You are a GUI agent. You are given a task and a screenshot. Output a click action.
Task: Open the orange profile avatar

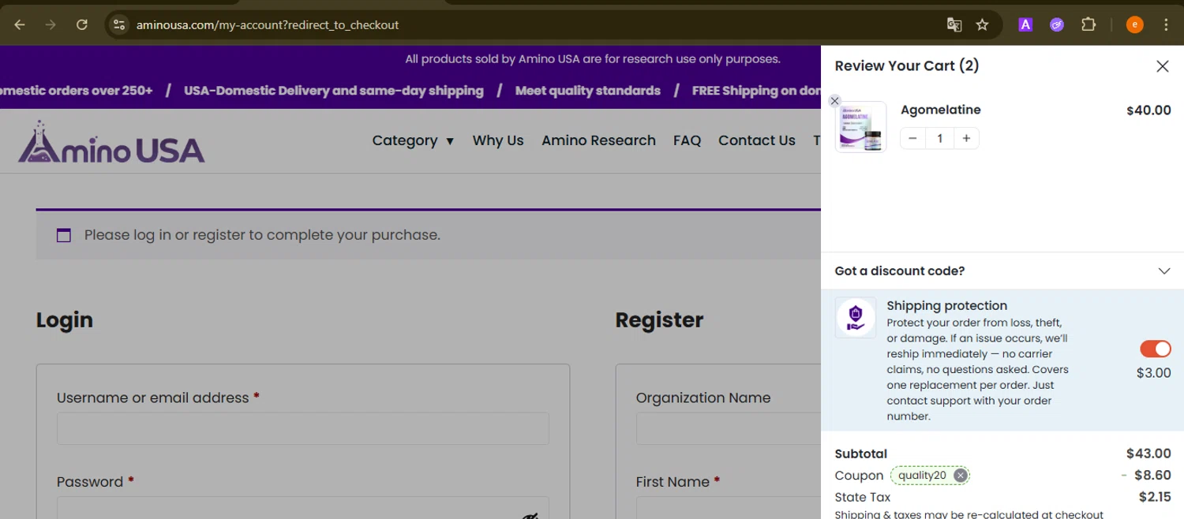point(1134,24)
